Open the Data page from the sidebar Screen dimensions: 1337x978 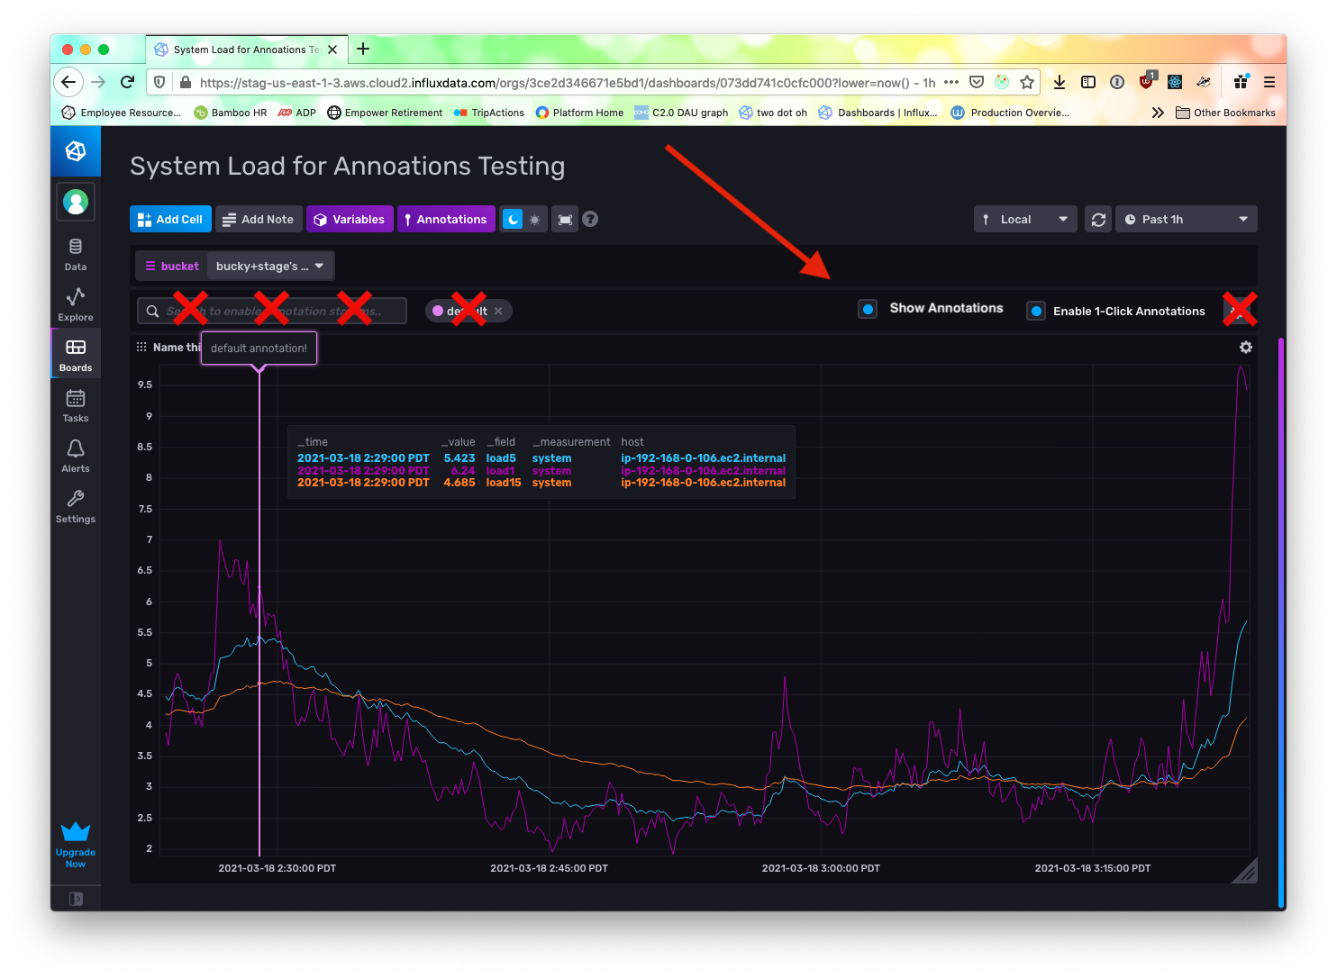(x=75, y=252)
